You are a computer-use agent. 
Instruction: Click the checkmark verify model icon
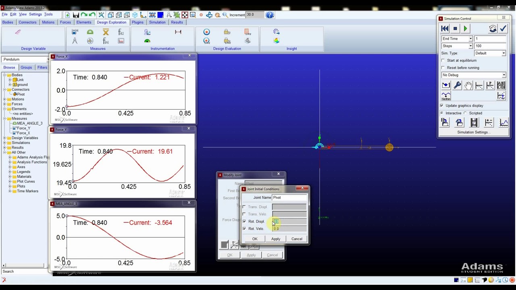503,29
